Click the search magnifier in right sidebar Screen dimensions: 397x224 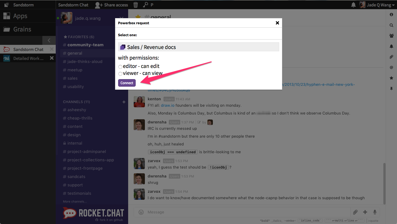(391, 25)
